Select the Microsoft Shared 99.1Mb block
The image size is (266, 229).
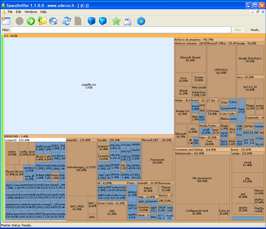190,59
